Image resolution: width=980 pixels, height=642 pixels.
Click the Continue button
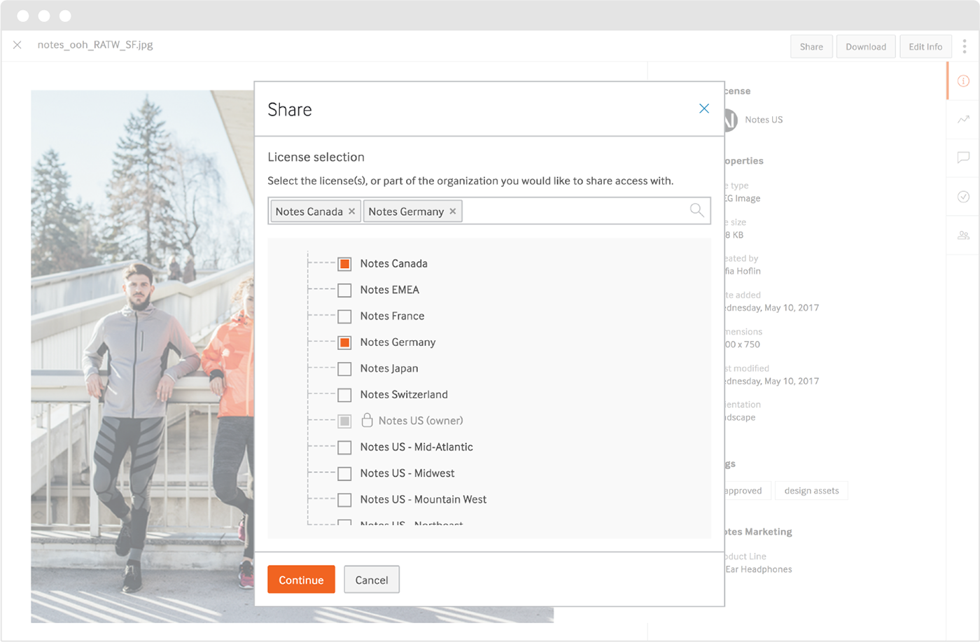click(x=301, y=580)
